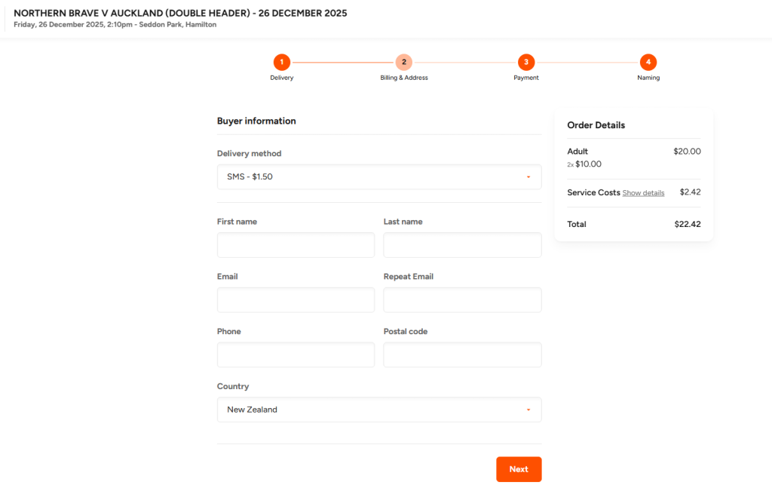Expand the Country dropdown showing New Zealand

coord(379,410)
